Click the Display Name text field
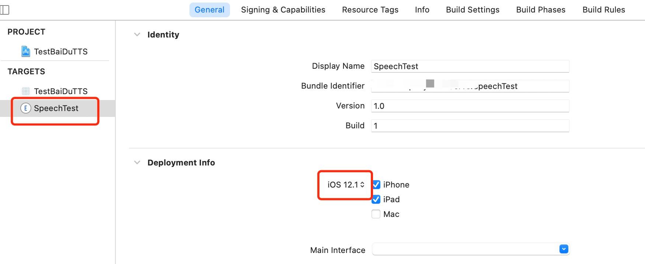Image resolution: width=645 pixels, height=264 pixels. (470, 66)
